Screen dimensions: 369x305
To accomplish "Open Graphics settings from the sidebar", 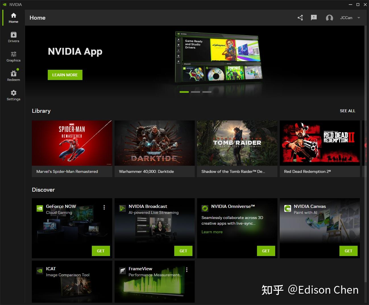I will pos(13,56).
